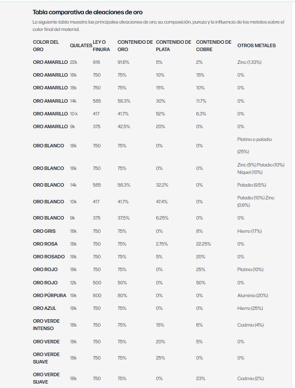Click the "CONTENIDO DE PLATA" column header
This screenshot has width=295, height=388.
click(173, 46)
